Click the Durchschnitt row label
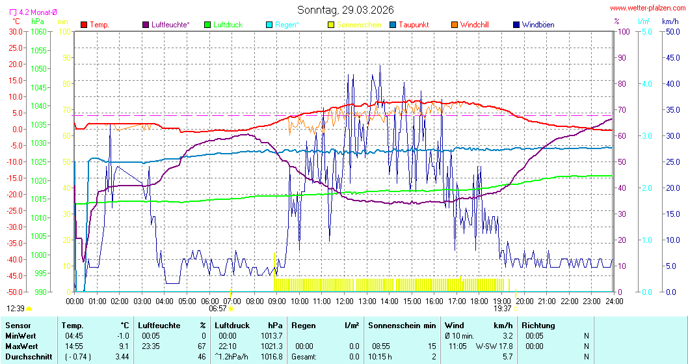 point(27,356)
